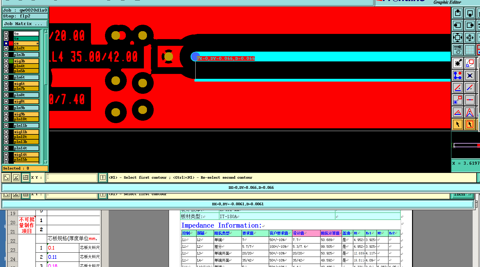Click the pan up arrow icon
This screenshot has width=480, height=267.
[x=458, y=13]
